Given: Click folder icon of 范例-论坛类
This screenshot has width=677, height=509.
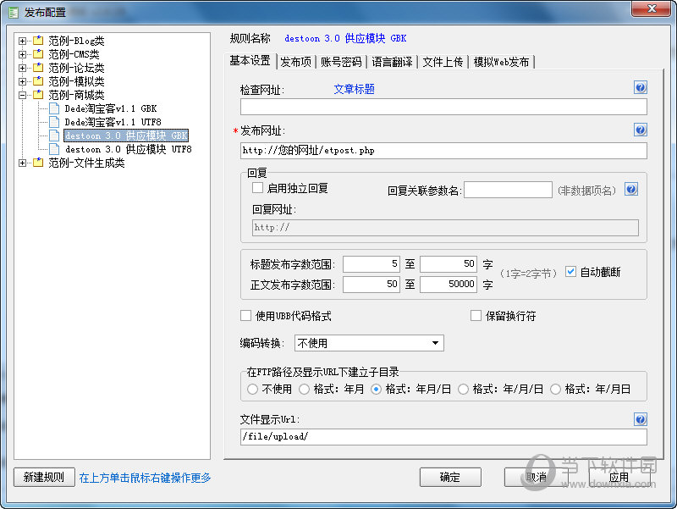Looking at the screenshot, I should (x=38, y=68).
